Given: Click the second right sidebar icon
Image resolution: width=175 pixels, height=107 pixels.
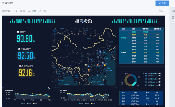Looking at the screenshot, I should pos(173,17).
